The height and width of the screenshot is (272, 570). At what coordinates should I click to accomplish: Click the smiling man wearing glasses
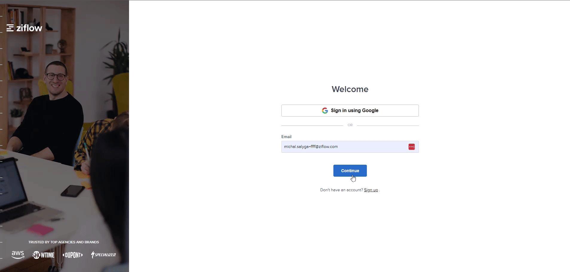(x=55, y=78)
